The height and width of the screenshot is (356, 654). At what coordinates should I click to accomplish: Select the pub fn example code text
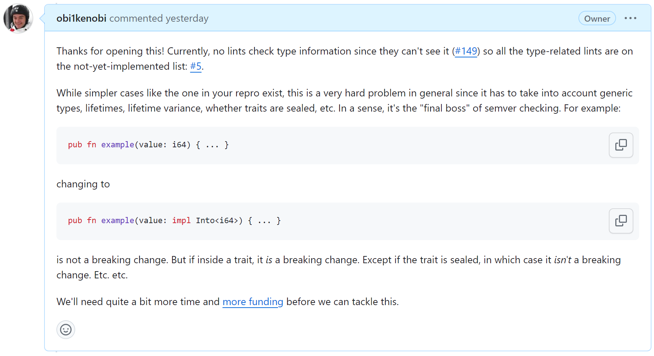click(148, 144)
